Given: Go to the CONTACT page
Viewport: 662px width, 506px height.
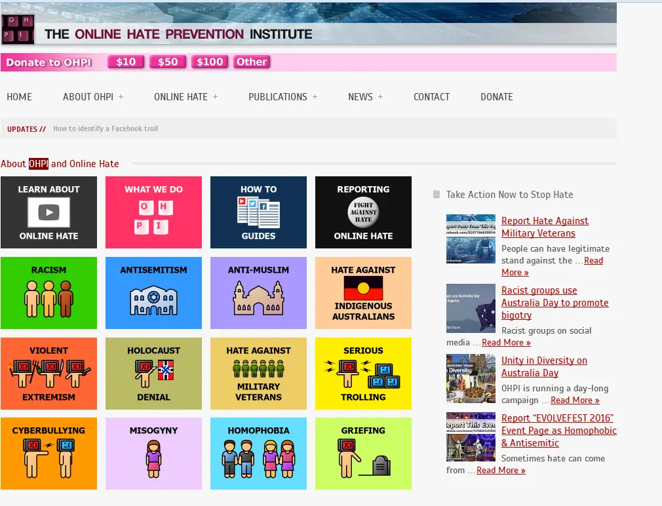Looking at the screenshot, I should click(x=431, y=97).
